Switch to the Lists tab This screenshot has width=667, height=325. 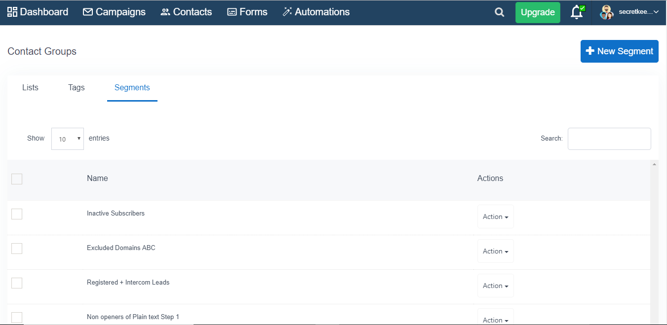coord(30,88)
